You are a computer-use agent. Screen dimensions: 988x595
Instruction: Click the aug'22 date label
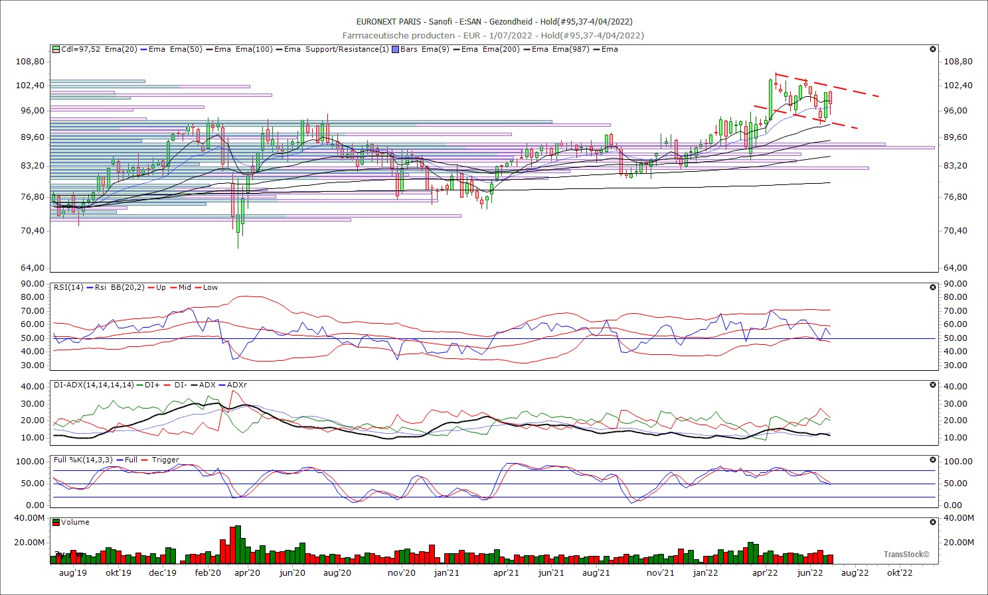pyautogui.click(x=855, y=573)
